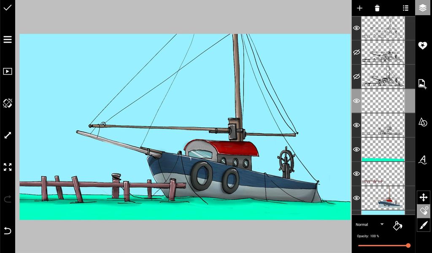Screen dimensions: 432x253
Task: Select the eraser tool
Action: pos(424,210)
